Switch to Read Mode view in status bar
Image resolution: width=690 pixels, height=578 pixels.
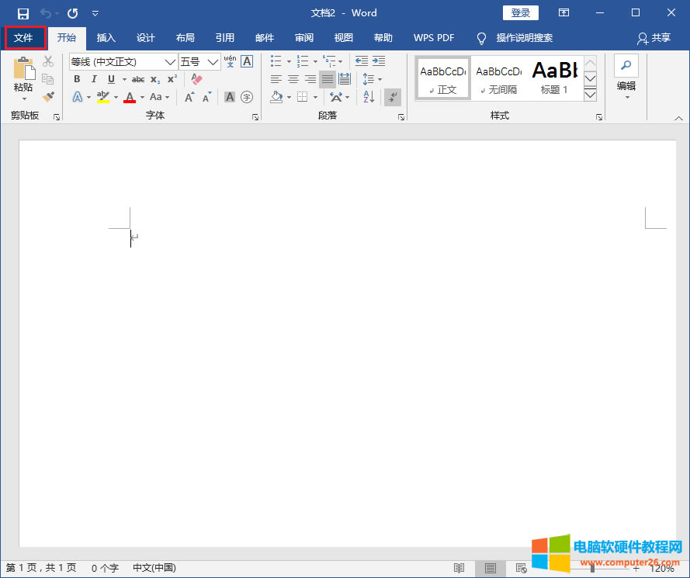pos(459,569)
